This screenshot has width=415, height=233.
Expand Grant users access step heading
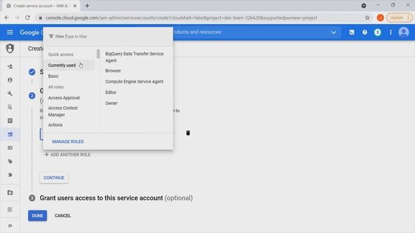(116, 198)
